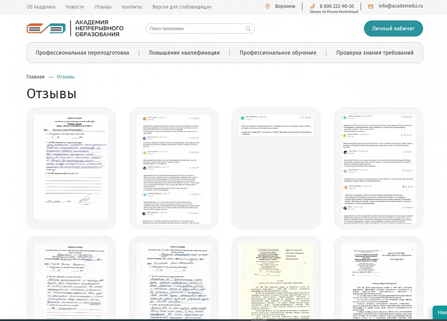Click the location pin icon near Воронеж
The height and width of the screenshot is (321, 447).
tap(267, 6)
